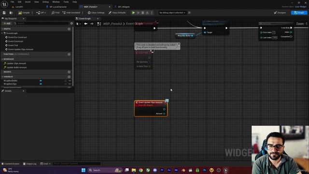
Task: Select Event Pre Construct in graph list
Action: tap(17, 37)
